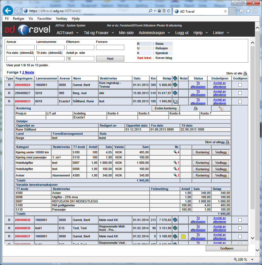Open the book icon for Gamst, Berit 200400024
This screenshot has height=265, width=262.
175,85
